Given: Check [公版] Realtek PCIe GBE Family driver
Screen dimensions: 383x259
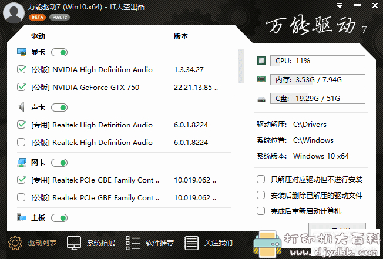Looking at the screenshot, I should pyautogui.click(x=21, y=197).
